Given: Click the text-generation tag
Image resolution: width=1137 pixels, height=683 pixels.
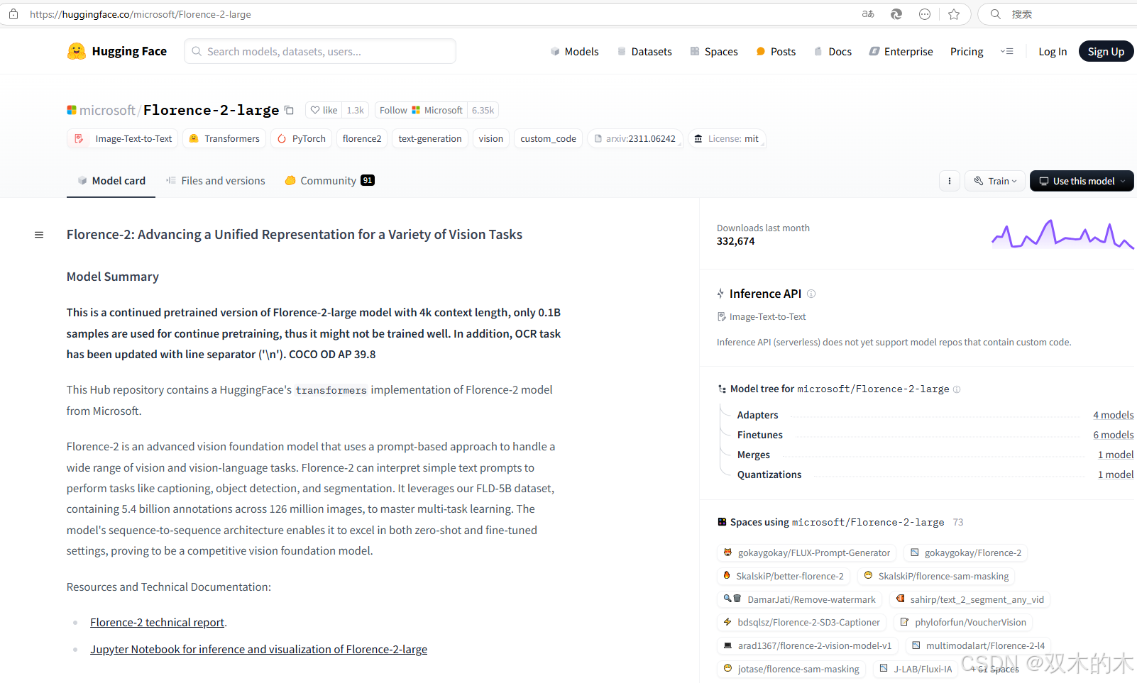Looking at the screenshot, I should (x=430, y=138).
